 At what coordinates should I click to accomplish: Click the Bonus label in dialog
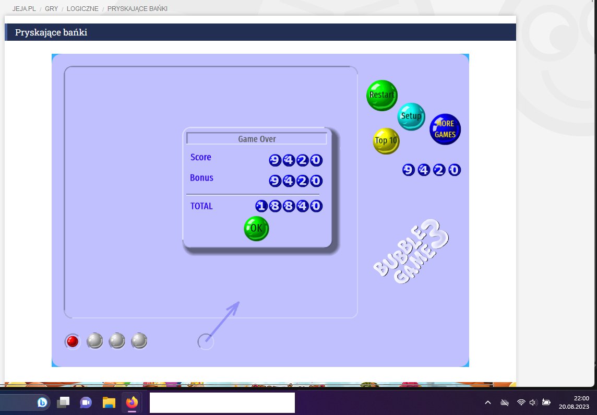click(201, 178)
